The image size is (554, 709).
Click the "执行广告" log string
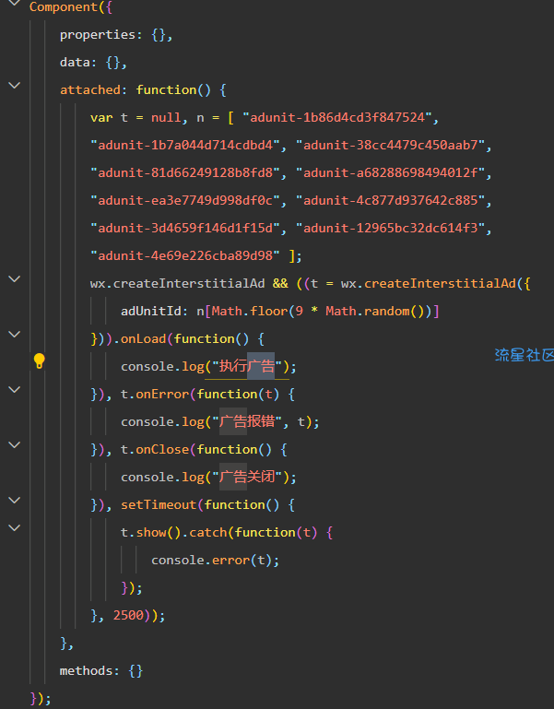coord(247,366)
